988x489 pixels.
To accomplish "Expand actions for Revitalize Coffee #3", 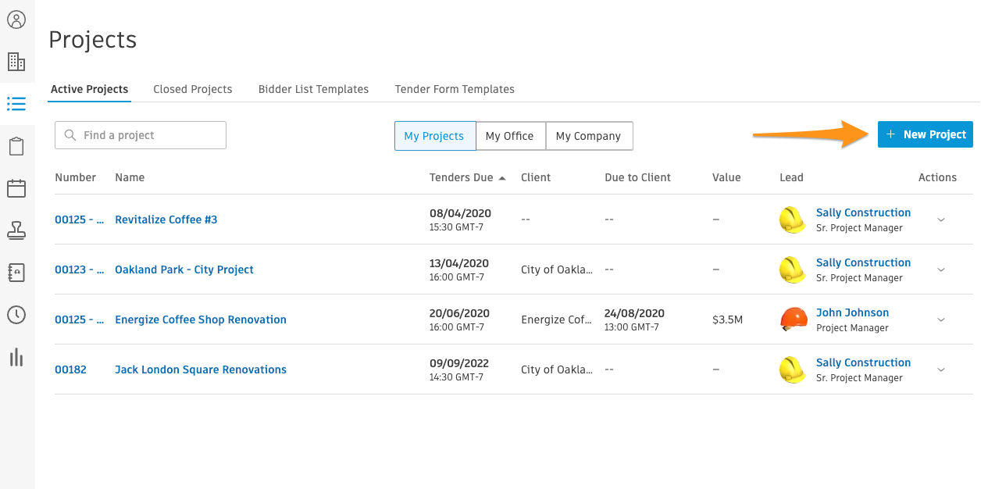I will coord(941,220).
